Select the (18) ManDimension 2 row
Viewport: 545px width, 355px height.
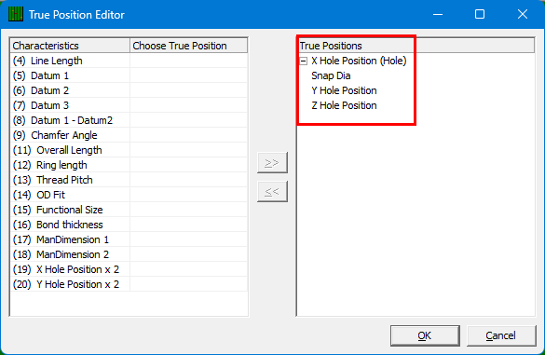pos(129,255)
